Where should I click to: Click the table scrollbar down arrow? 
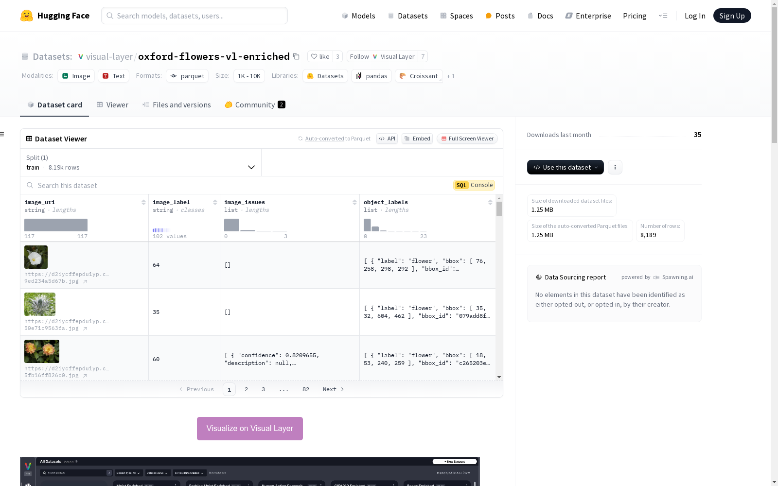point(499,377)
